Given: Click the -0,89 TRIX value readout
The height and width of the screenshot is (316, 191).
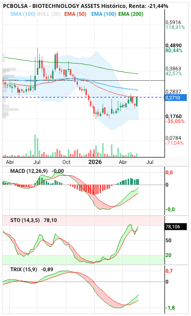Looking at the screenshot, I should pos(47,269).
